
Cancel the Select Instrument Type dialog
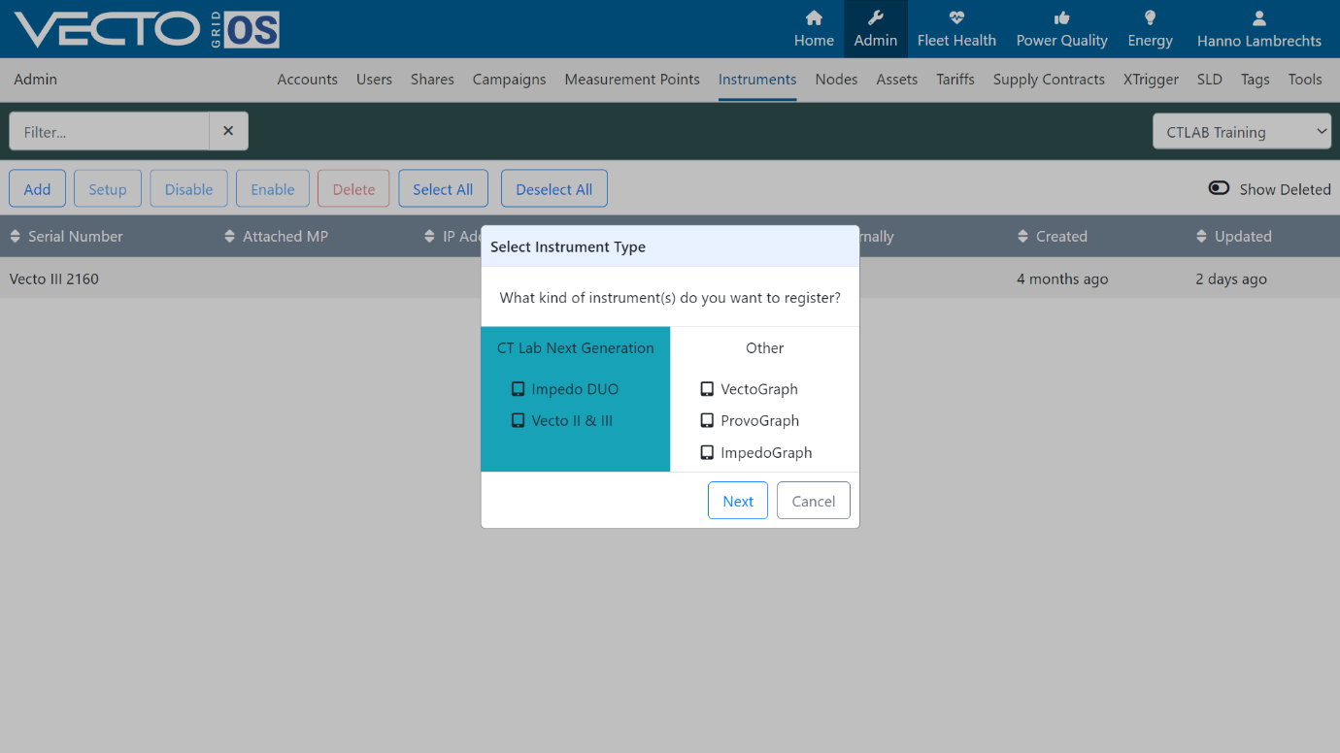(x=814, y=501)
